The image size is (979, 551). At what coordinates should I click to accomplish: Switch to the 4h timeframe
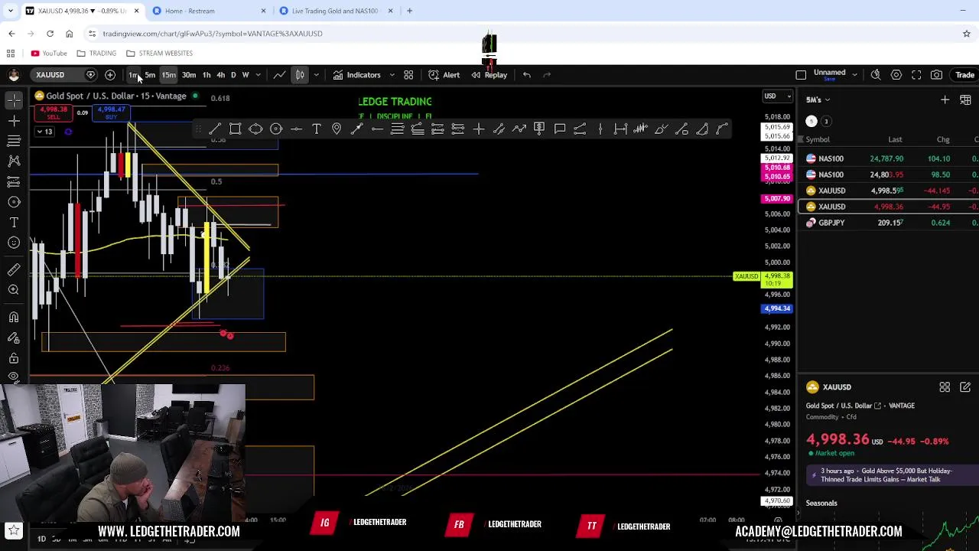(x=220, y=75)
